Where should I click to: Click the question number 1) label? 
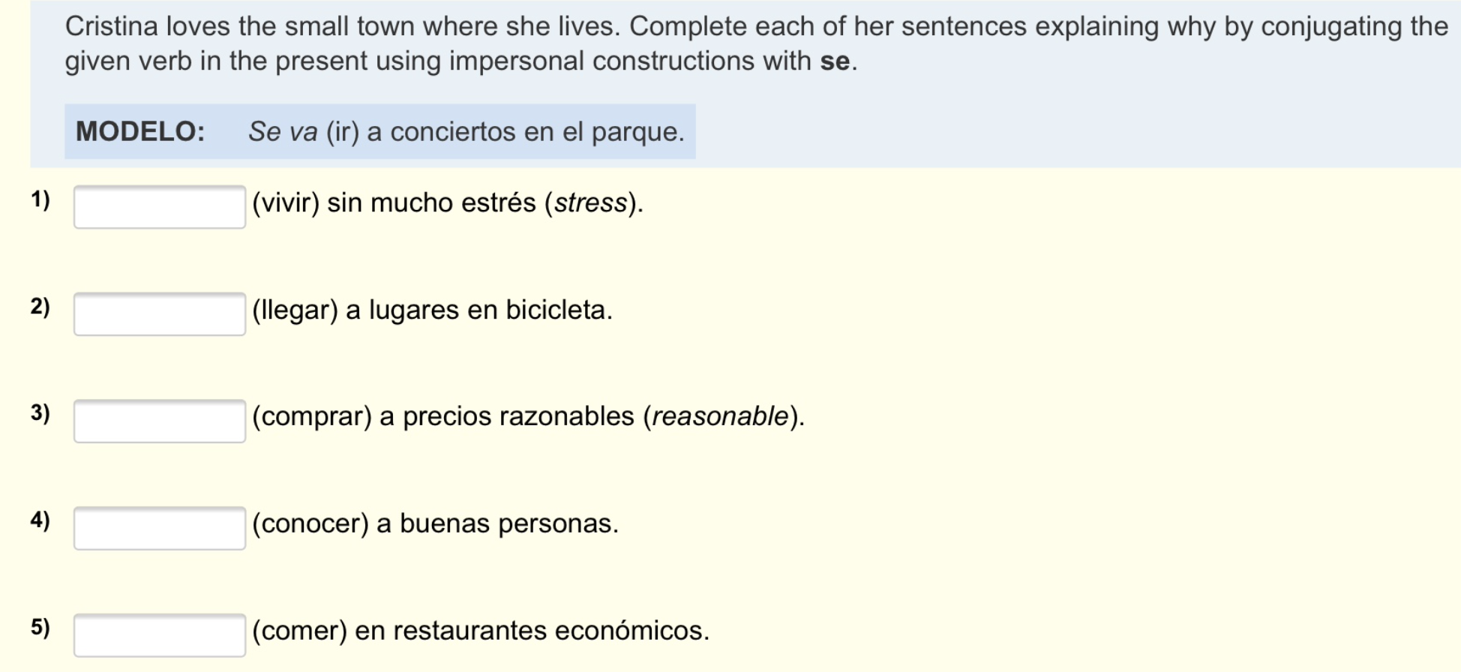40,200
